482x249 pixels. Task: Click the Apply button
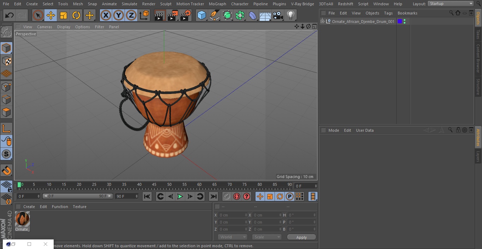click(x=301, y=237)
